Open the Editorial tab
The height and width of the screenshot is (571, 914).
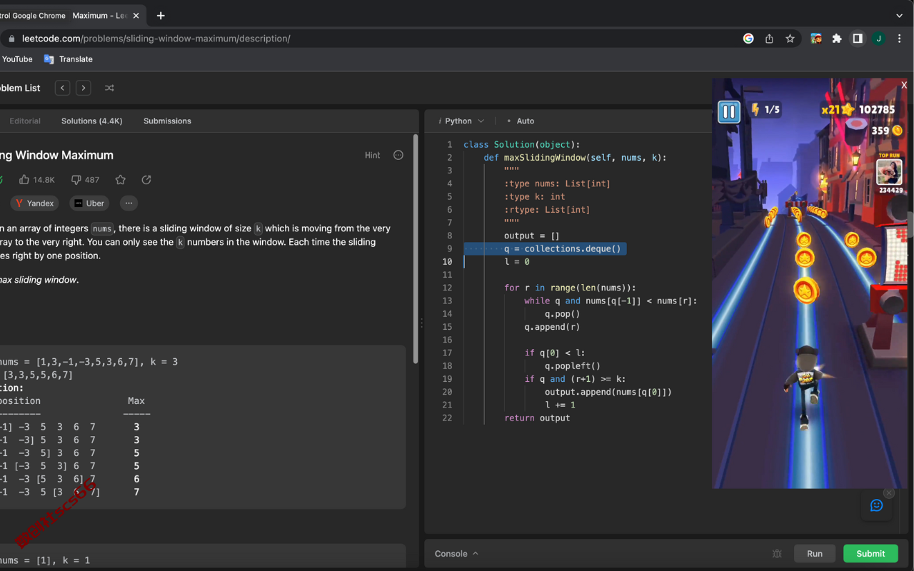coord(25,121)
